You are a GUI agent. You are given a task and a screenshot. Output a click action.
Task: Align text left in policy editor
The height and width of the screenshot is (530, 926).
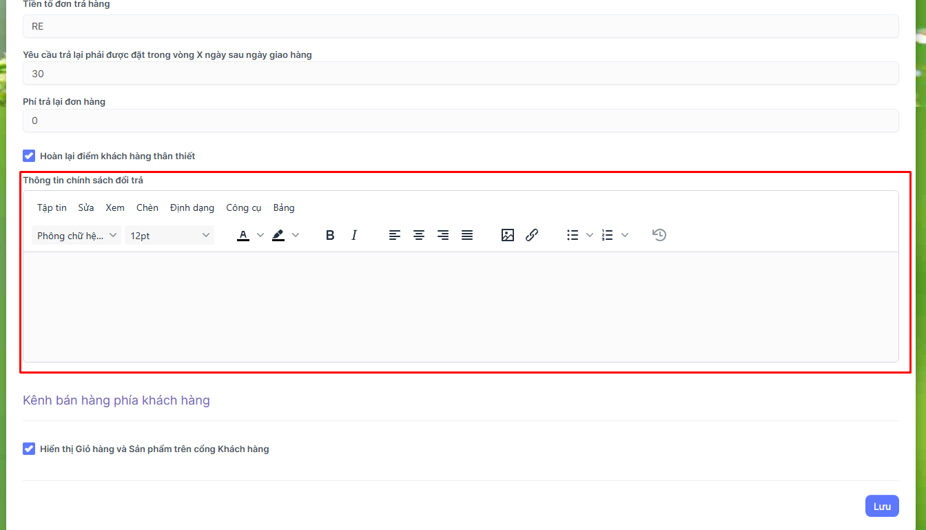394,235
